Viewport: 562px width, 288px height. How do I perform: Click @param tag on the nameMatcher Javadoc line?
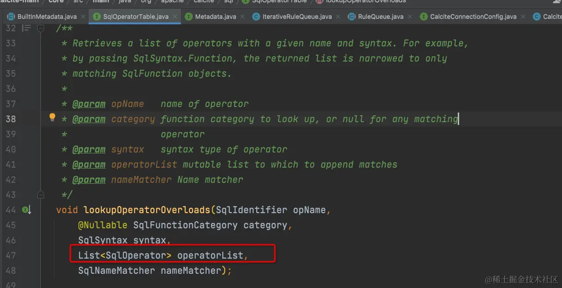click(x=89, y=180)
